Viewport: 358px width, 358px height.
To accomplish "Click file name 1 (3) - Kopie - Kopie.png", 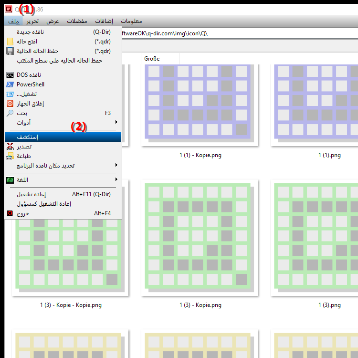I will 71,305.
